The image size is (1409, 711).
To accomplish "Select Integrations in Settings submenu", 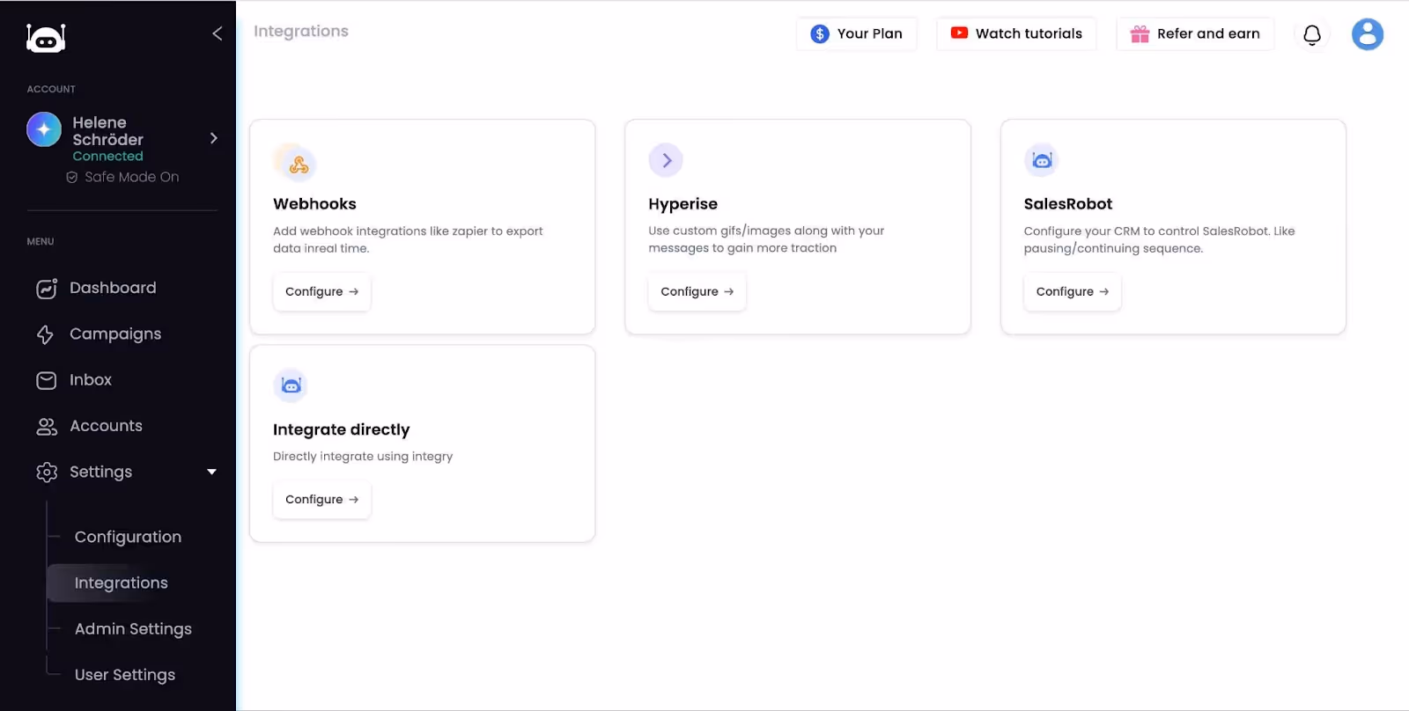I will click(121, 583).
